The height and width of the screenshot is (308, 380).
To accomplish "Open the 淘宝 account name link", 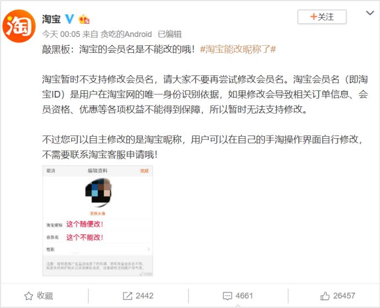I will [51, 19].
